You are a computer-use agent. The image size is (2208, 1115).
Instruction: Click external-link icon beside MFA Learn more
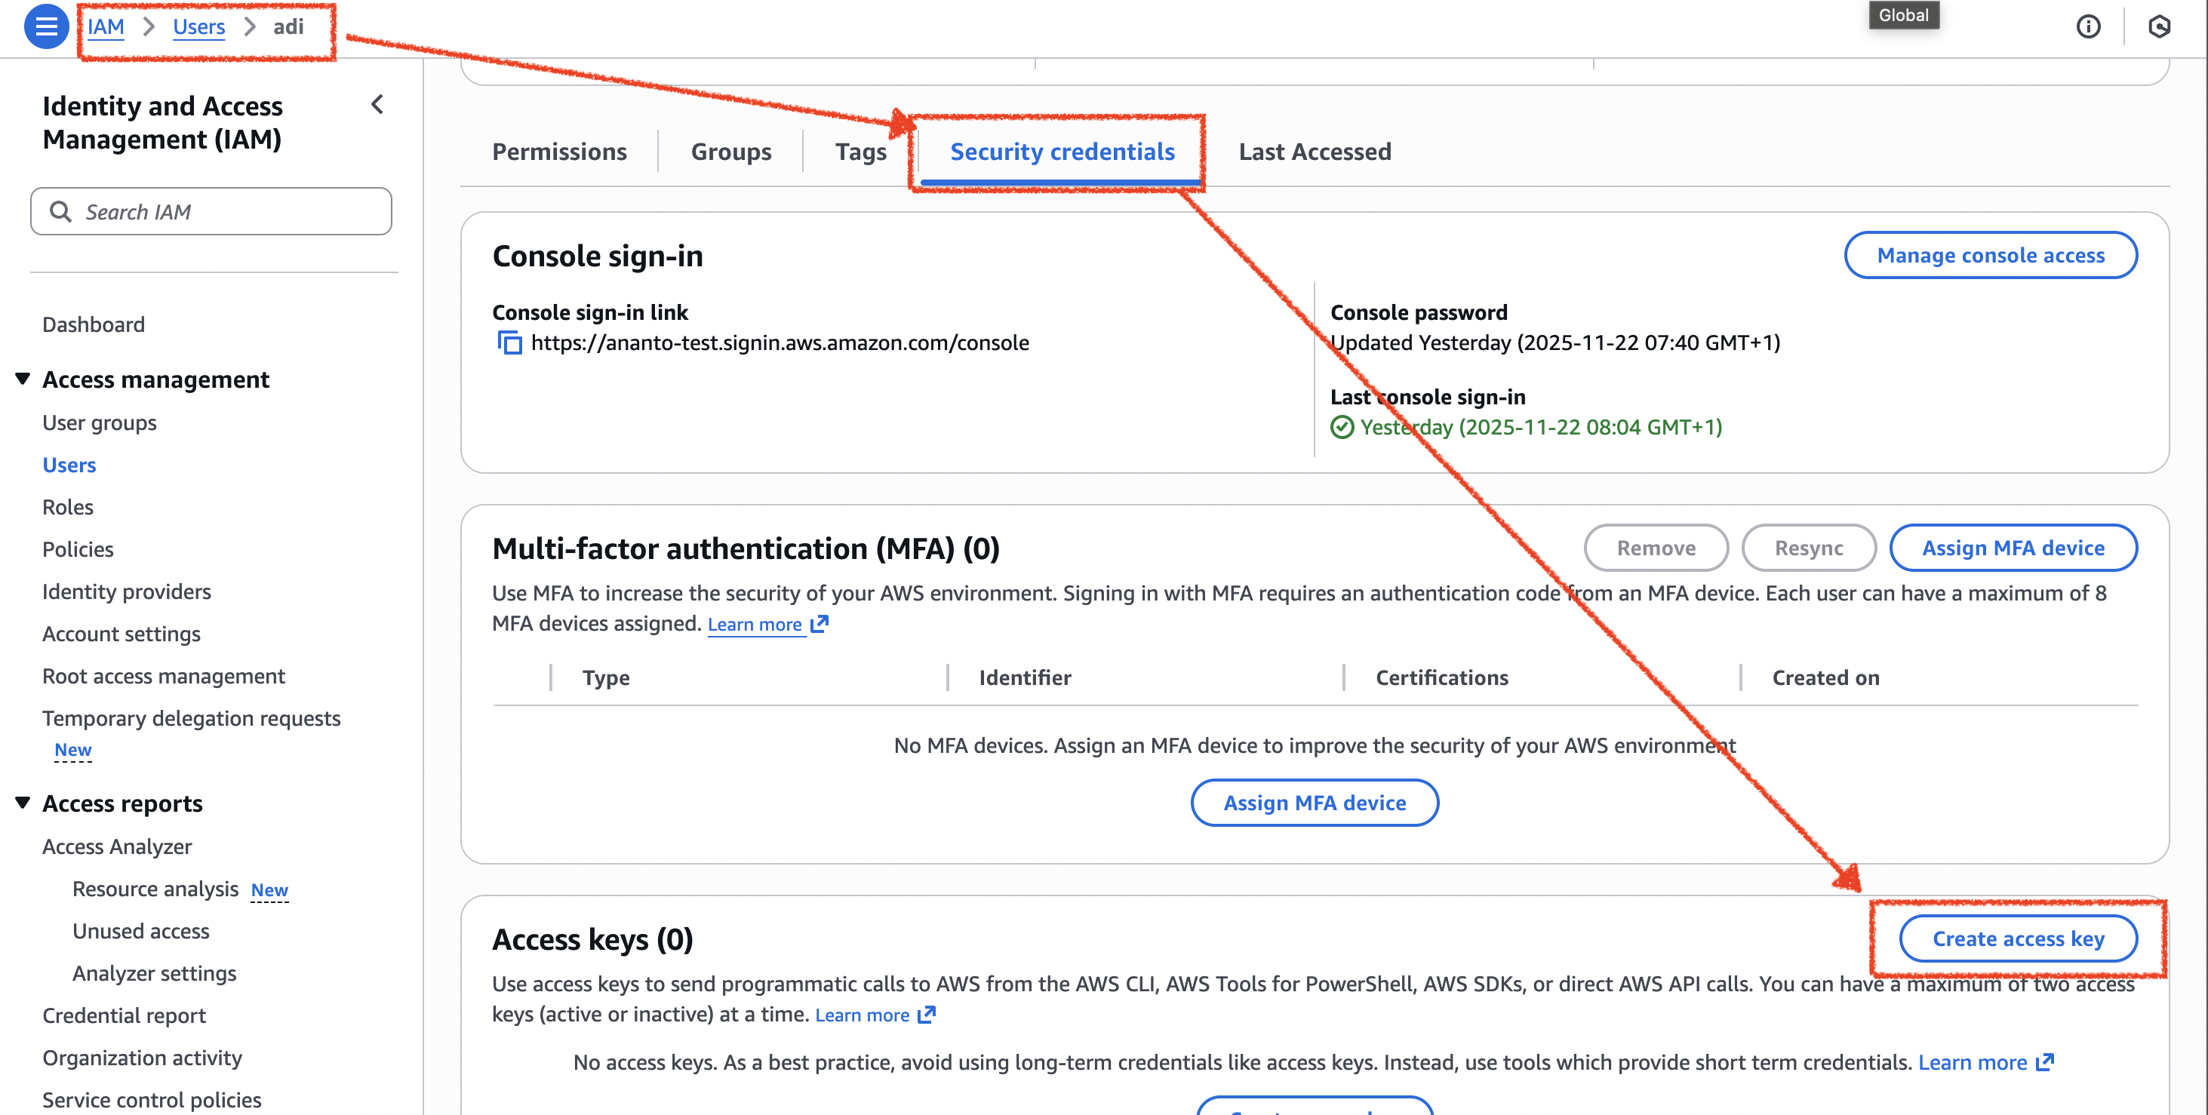click(820, 623)
